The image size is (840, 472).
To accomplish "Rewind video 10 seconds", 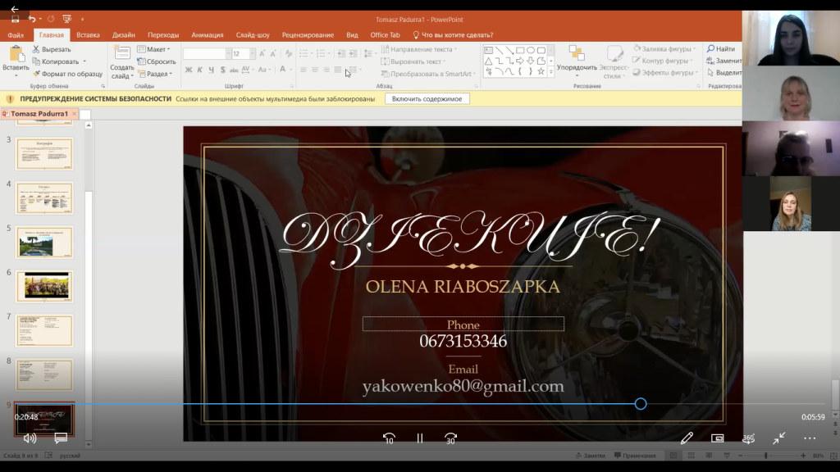I will 389,438.
